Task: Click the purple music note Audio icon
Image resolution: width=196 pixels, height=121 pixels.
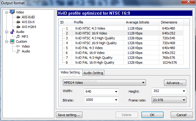Action: click(x=12, y=32)
